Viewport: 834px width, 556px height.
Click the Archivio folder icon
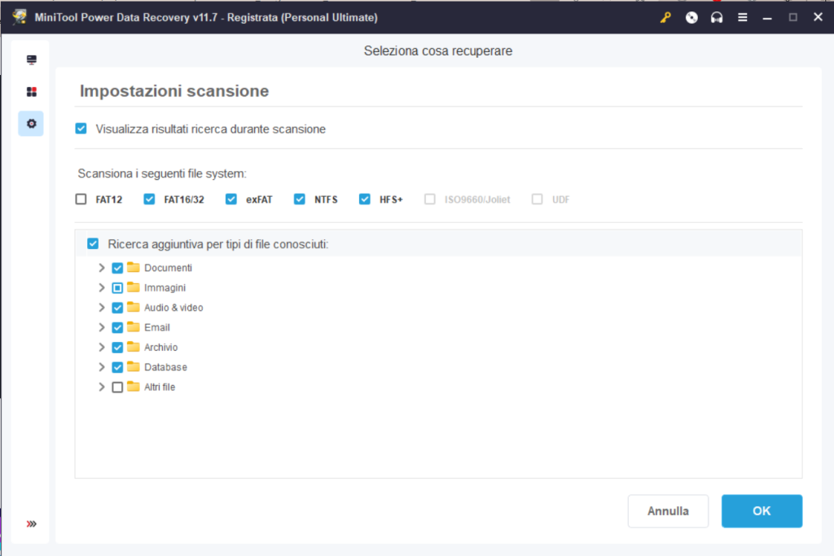pyautogui.click(x=134, y=347)
